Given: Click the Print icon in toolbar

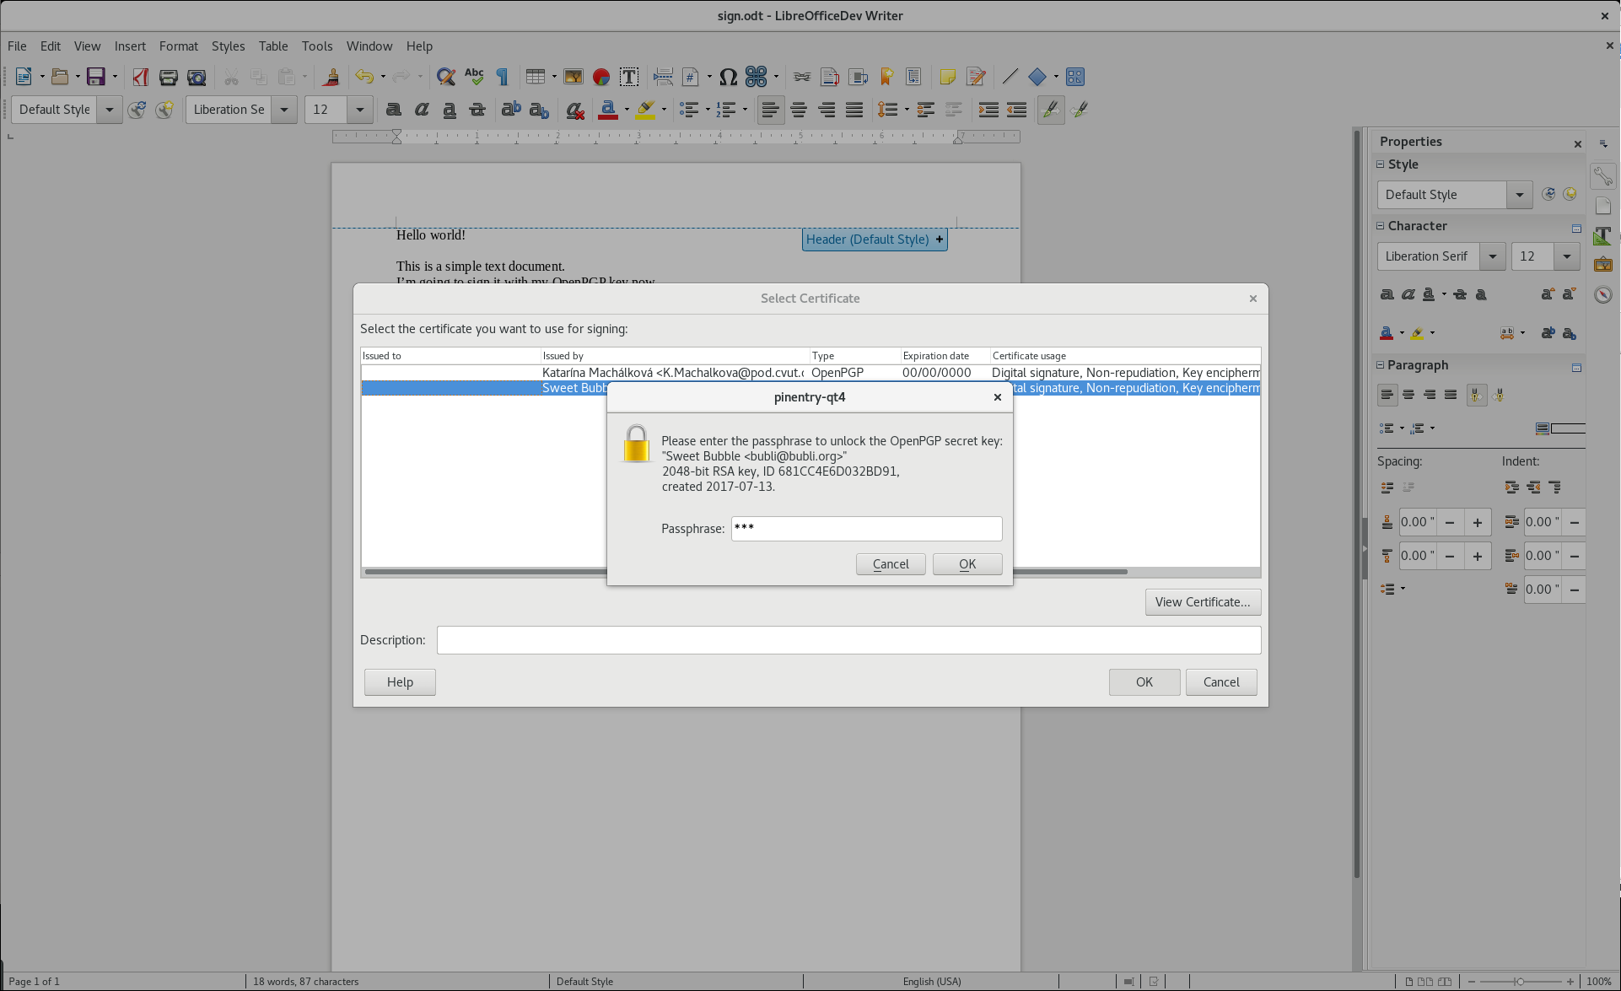Looking at the screenshot, I should [x=168, y=77].
